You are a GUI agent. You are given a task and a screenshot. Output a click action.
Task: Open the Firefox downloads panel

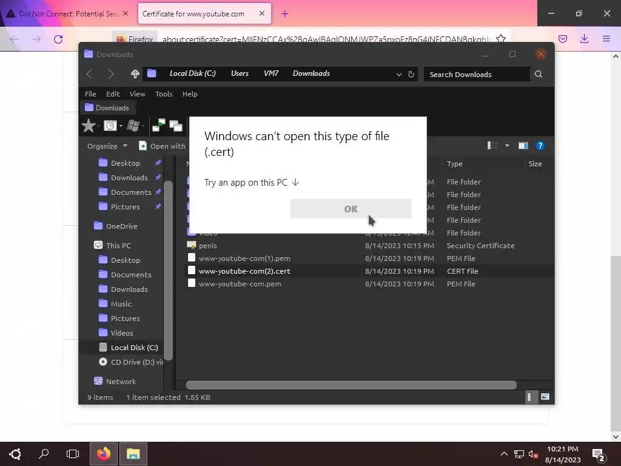pyautogui.click(x=584, y=39)
